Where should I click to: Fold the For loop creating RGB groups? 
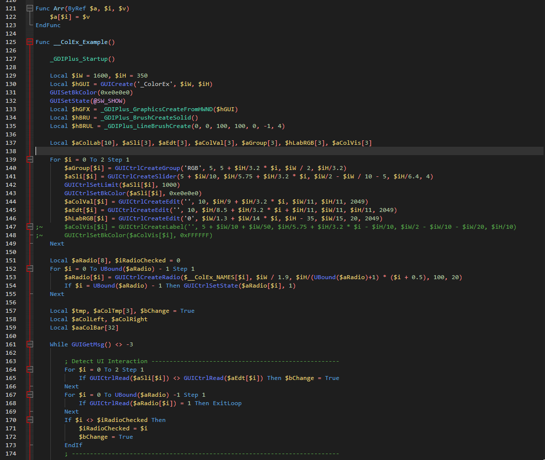[30, 160]
